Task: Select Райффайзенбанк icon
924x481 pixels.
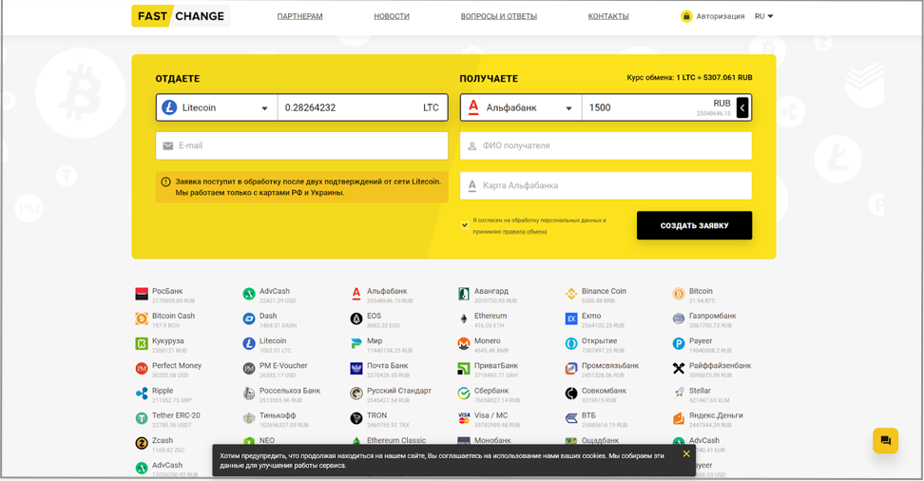Action: coord(679,369)
